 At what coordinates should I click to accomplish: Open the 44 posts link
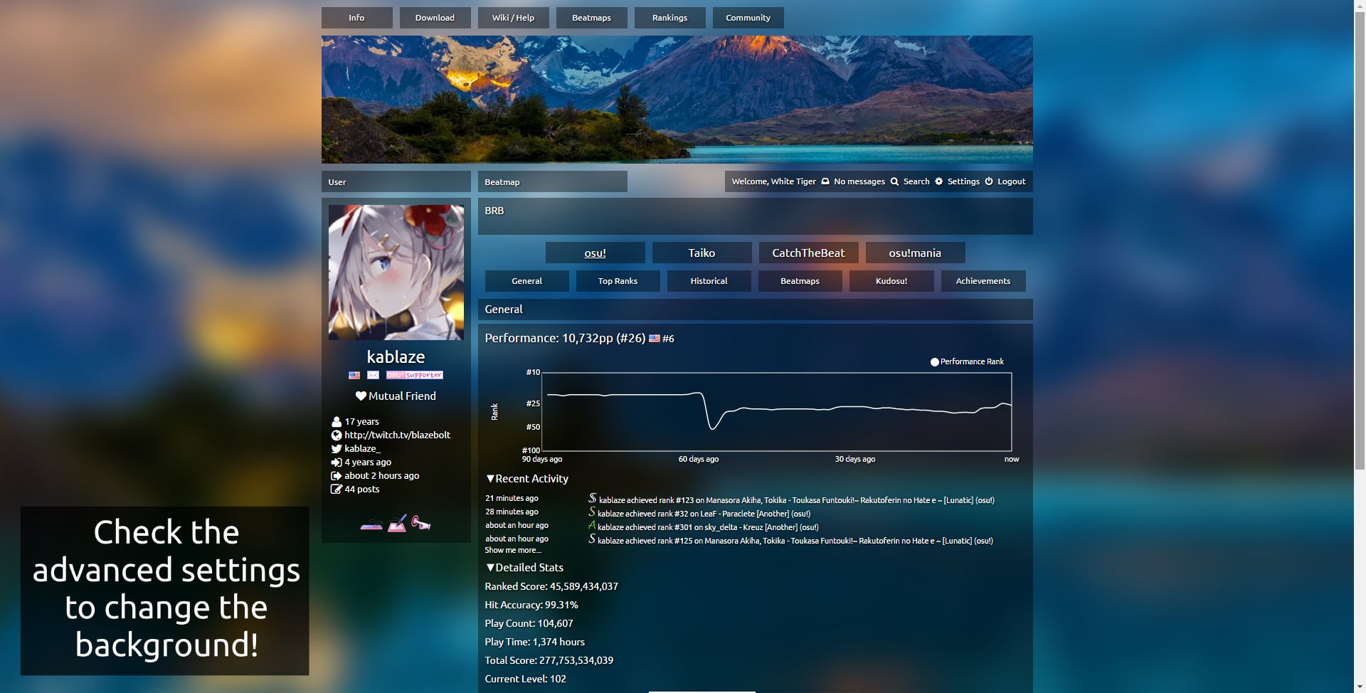tap(362, 489)
